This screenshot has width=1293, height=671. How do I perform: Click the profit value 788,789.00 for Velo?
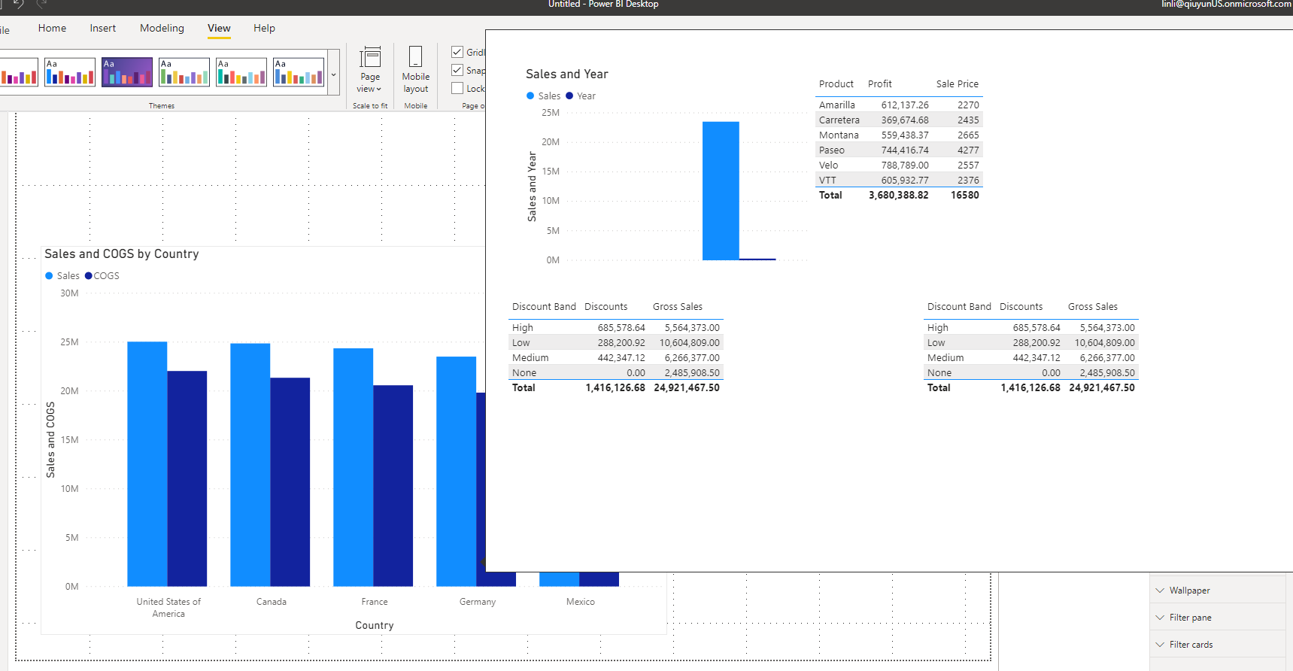(905, 165)
